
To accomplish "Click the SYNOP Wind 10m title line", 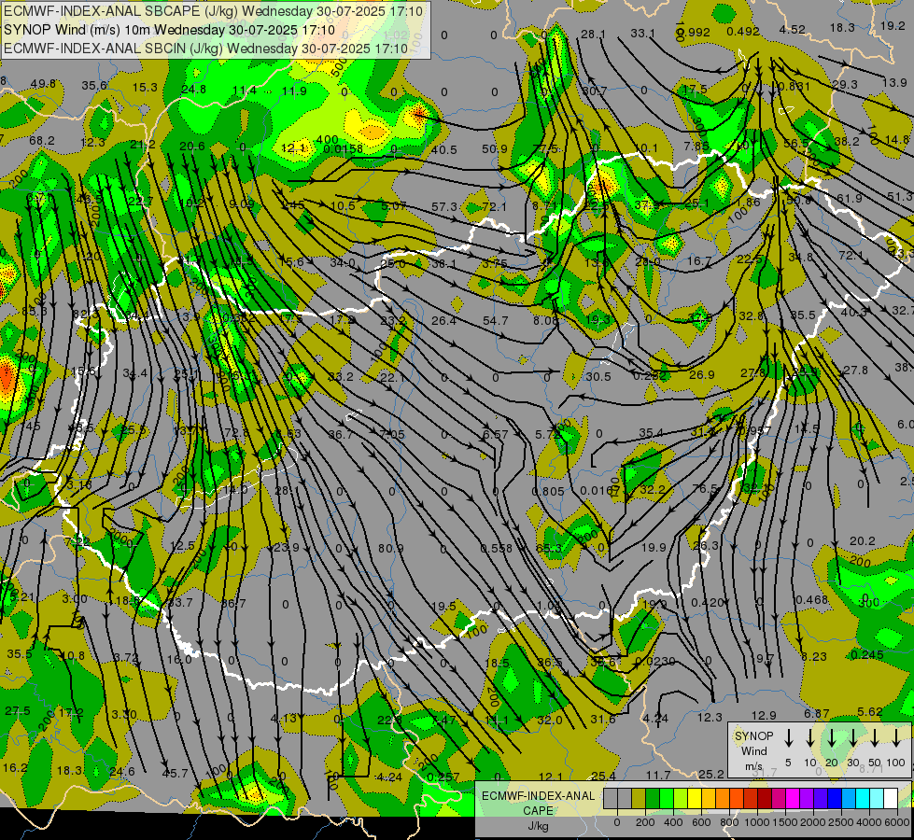I will coord(169,30).
